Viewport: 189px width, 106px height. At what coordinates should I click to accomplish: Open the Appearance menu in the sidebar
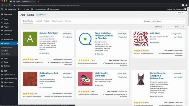pos(8,39)
